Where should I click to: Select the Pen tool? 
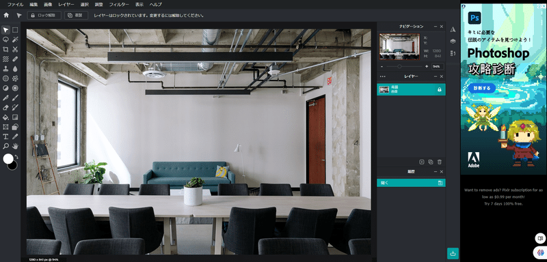(5, 98)
